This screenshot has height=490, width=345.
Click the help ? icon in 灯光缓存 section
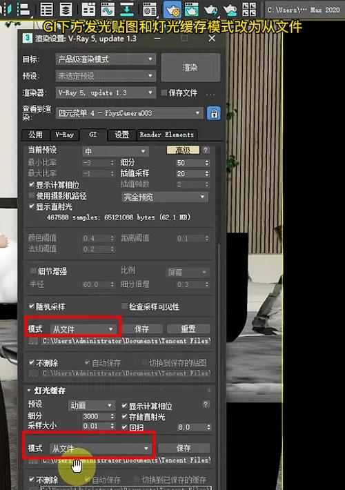tap(206, 404)
